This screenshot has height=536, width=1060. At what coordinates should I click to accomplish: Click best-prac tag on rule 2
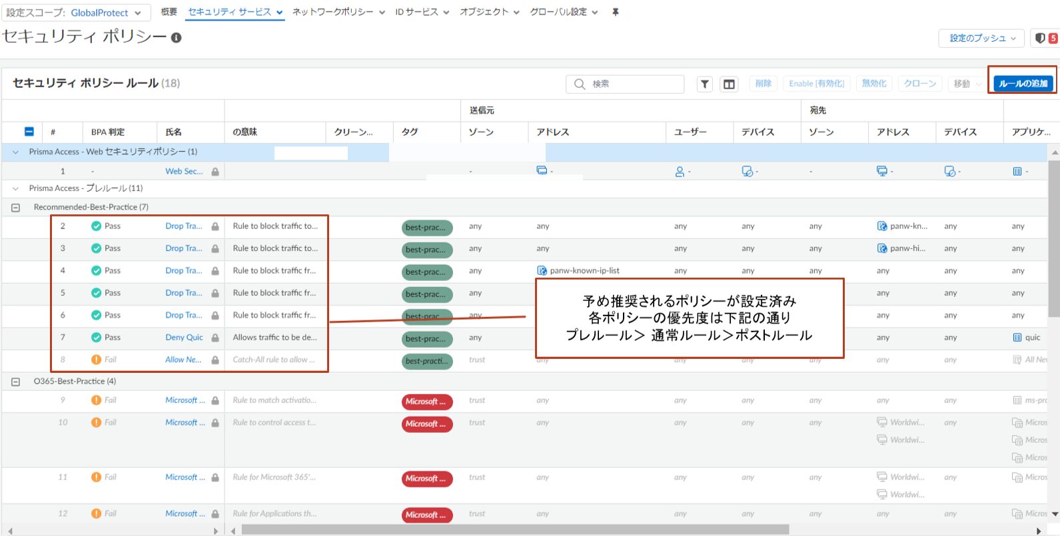tap(427, 228)
